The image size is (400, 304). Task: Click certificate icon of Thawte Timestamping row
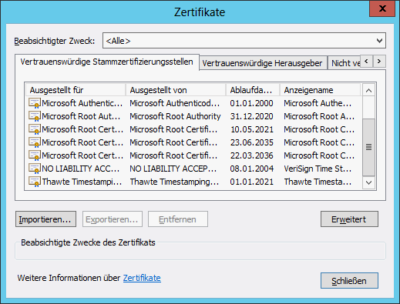35,182
